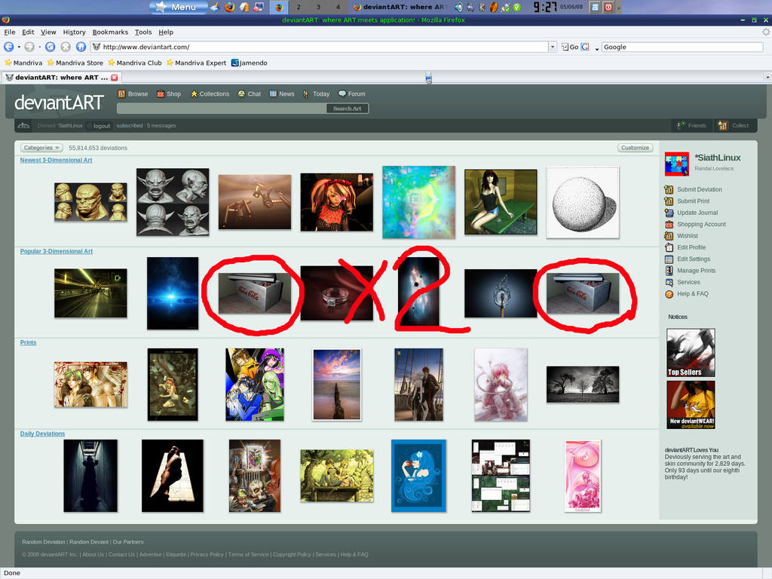This screenshot has height=579, width=772.
Task: Click the Go button beside the address bar
Action: [x=570, y=47]
